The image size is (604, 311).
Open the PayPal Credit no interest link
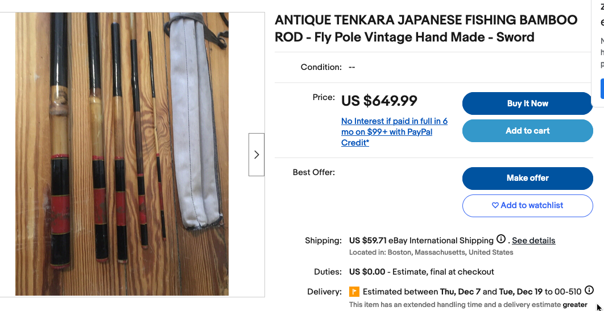click(394, 132)
